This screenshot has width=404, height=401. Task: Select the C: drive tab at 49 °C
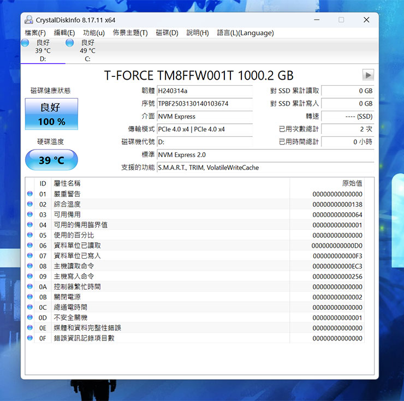(87, 51)
